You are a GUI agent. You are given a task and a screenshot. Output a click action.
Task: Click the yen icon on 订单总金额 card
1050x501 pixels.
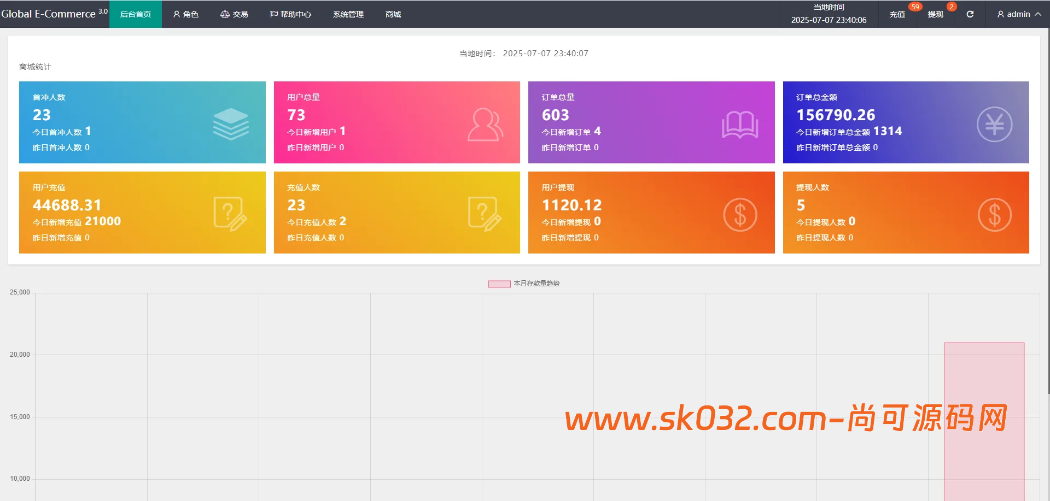coord(994,125)
